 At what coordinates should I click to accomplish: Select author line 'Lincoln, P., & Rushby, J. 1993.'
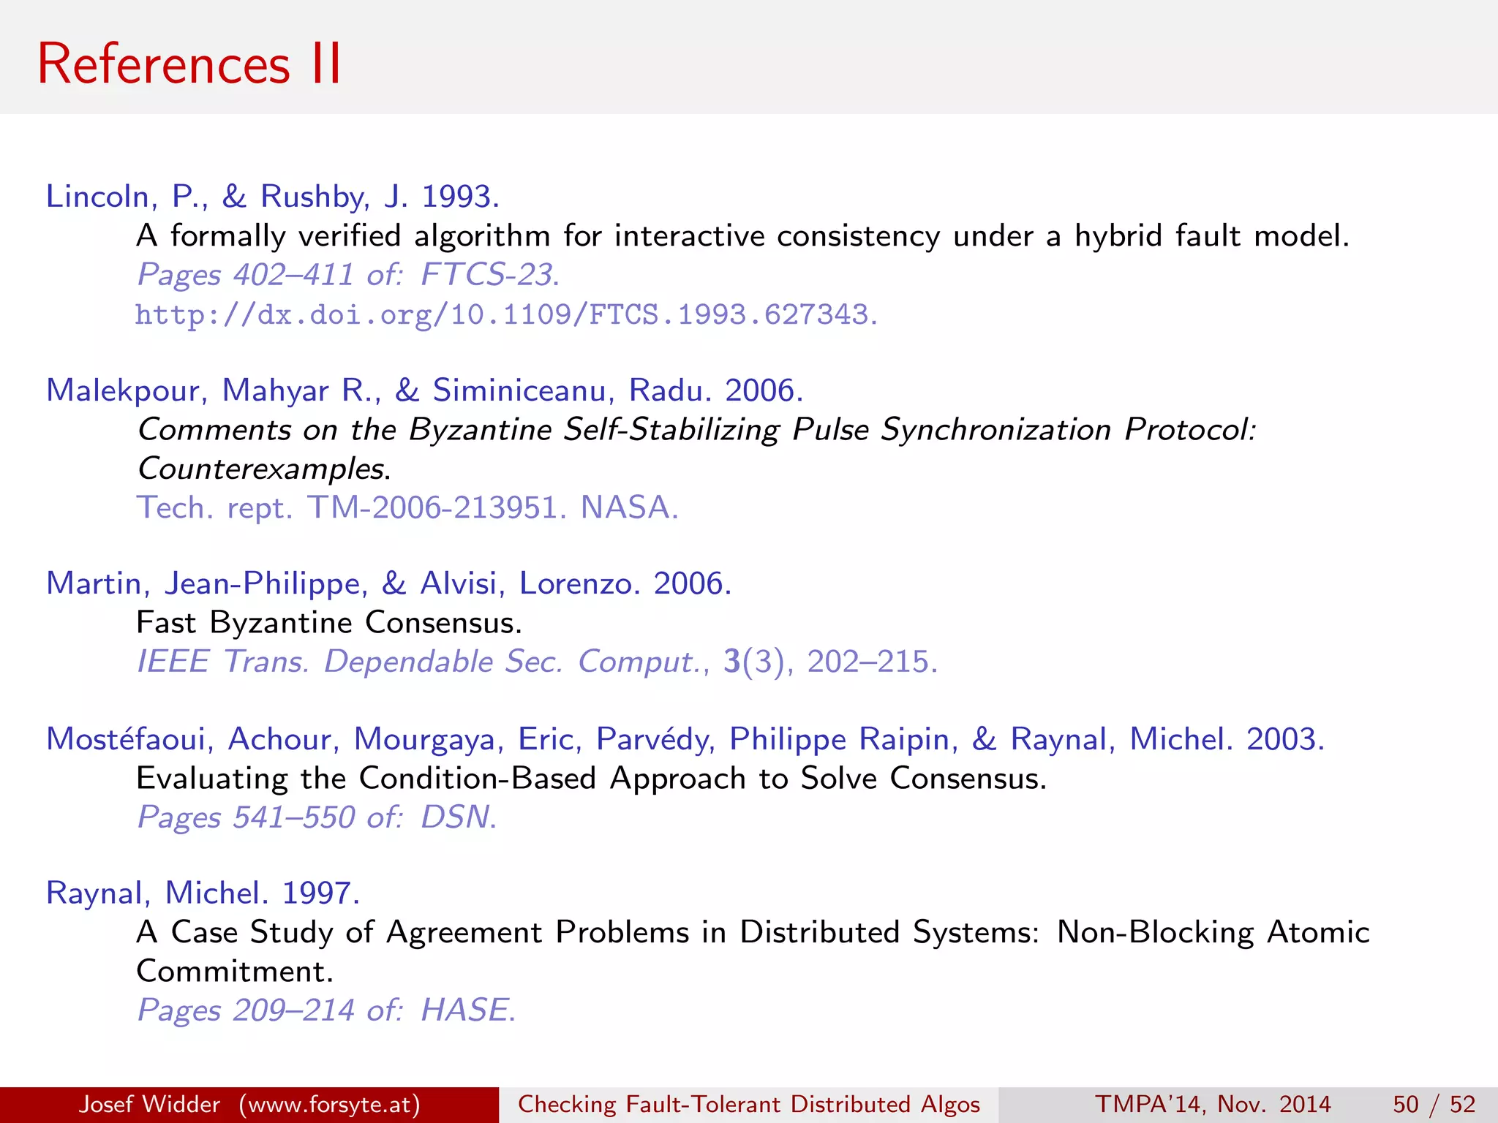pyautogui.click(x=273, y=196)
